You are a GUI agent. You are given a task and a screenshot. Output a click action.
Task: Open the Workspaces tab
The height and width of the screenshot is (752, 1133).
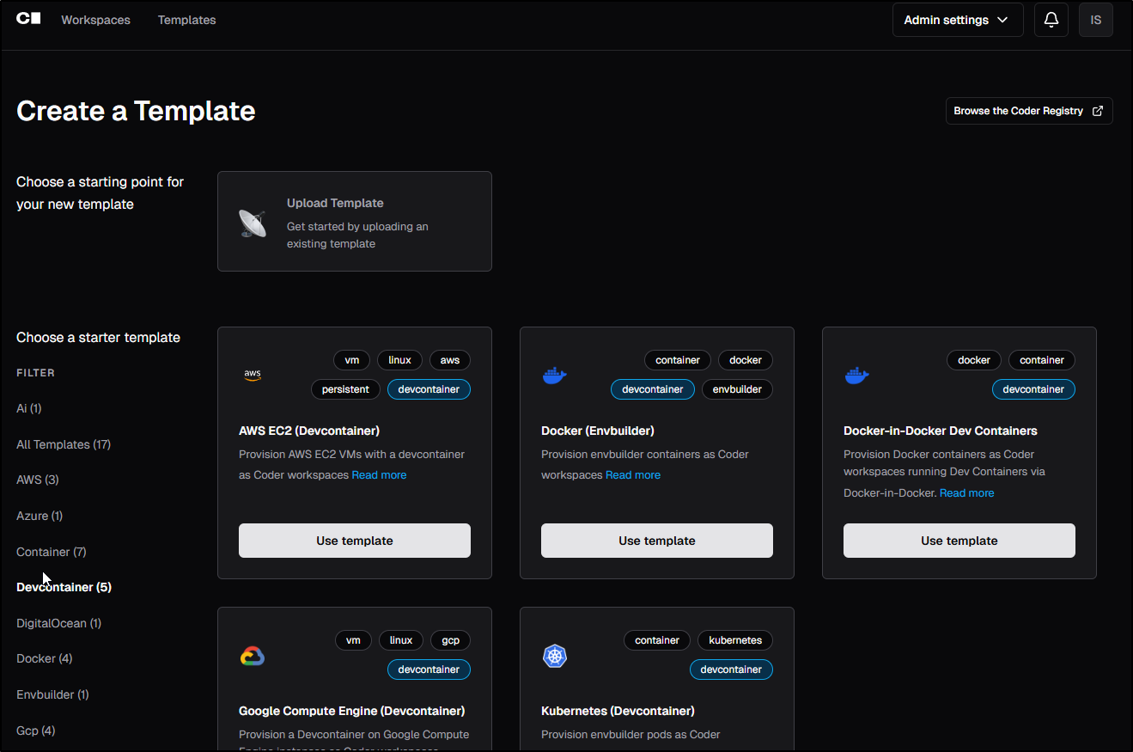point(95,20)
